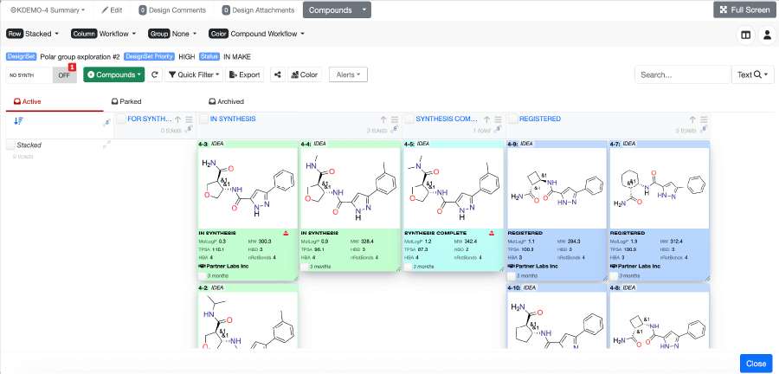Check the SYNTHESIS COM column checkbox

409,119
